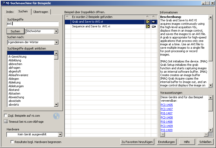Check Resultate bzgl. Hardware begrenzen

12,142
